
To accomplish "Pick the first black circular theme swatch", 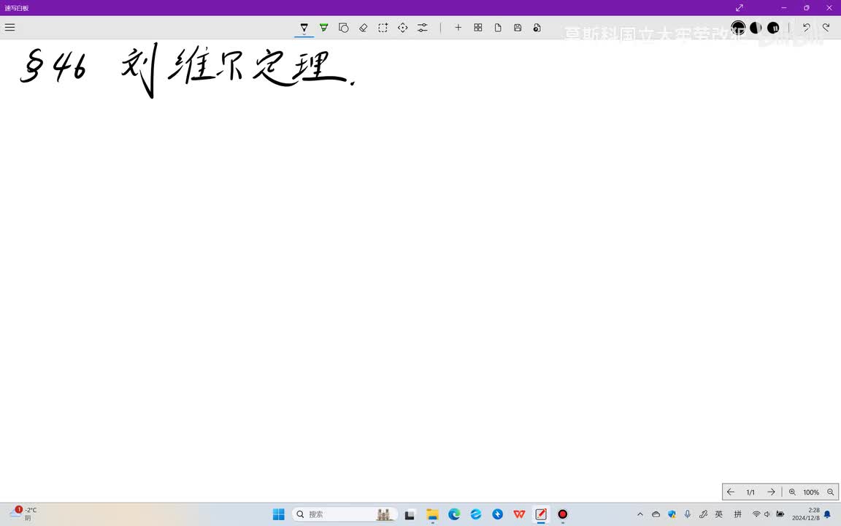I will pos(738,27).
